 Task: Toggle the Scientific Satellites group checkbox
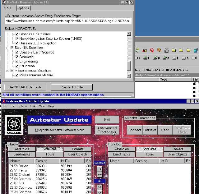pos(12,48)
